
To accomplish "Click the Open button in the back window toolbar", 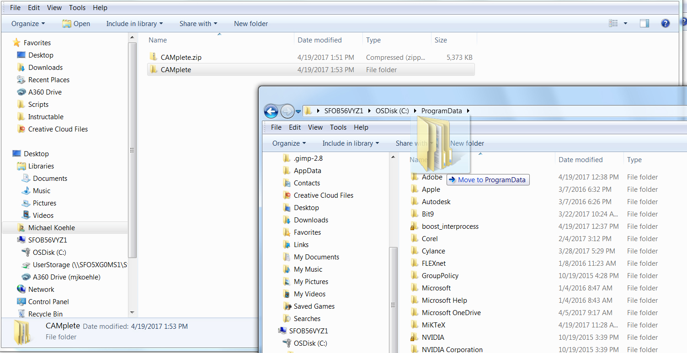I will click(x=76, y=23).
